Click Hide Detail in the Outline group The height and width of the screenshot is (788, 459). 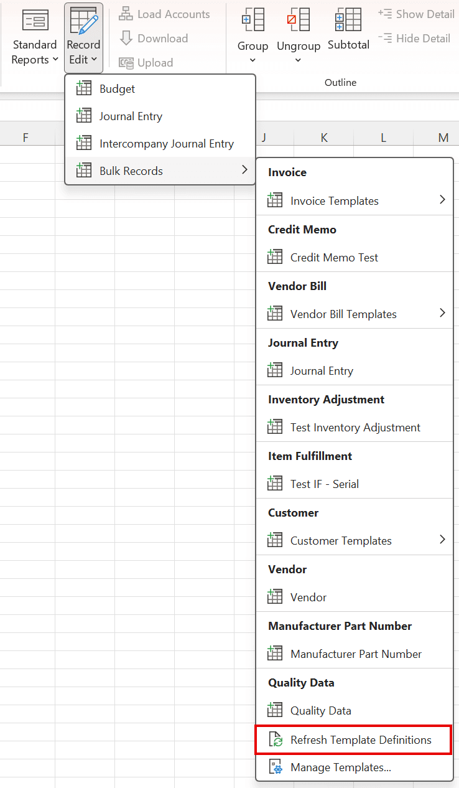[x=414, y=38]
